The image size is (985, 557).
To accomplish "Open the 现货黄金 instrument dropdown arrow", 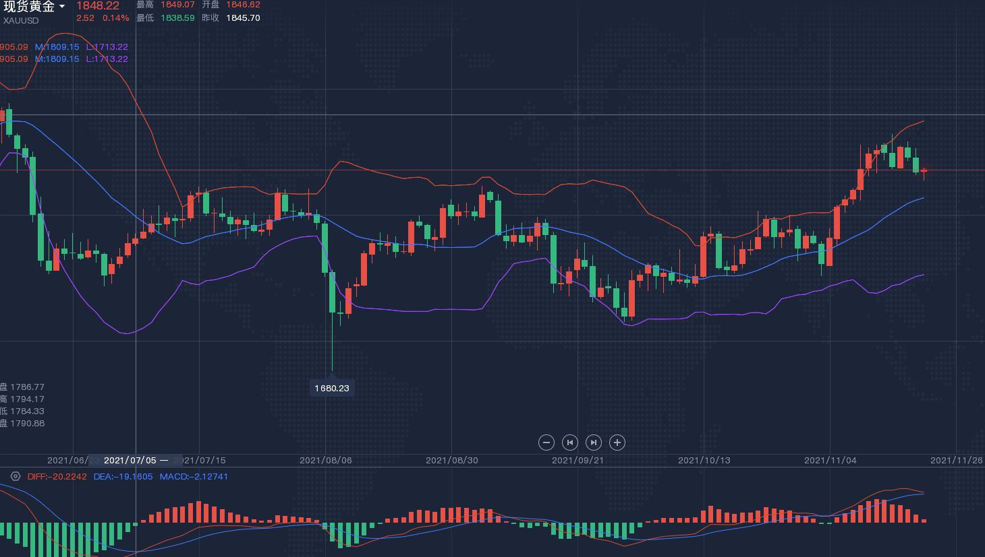I will [62, 7].
